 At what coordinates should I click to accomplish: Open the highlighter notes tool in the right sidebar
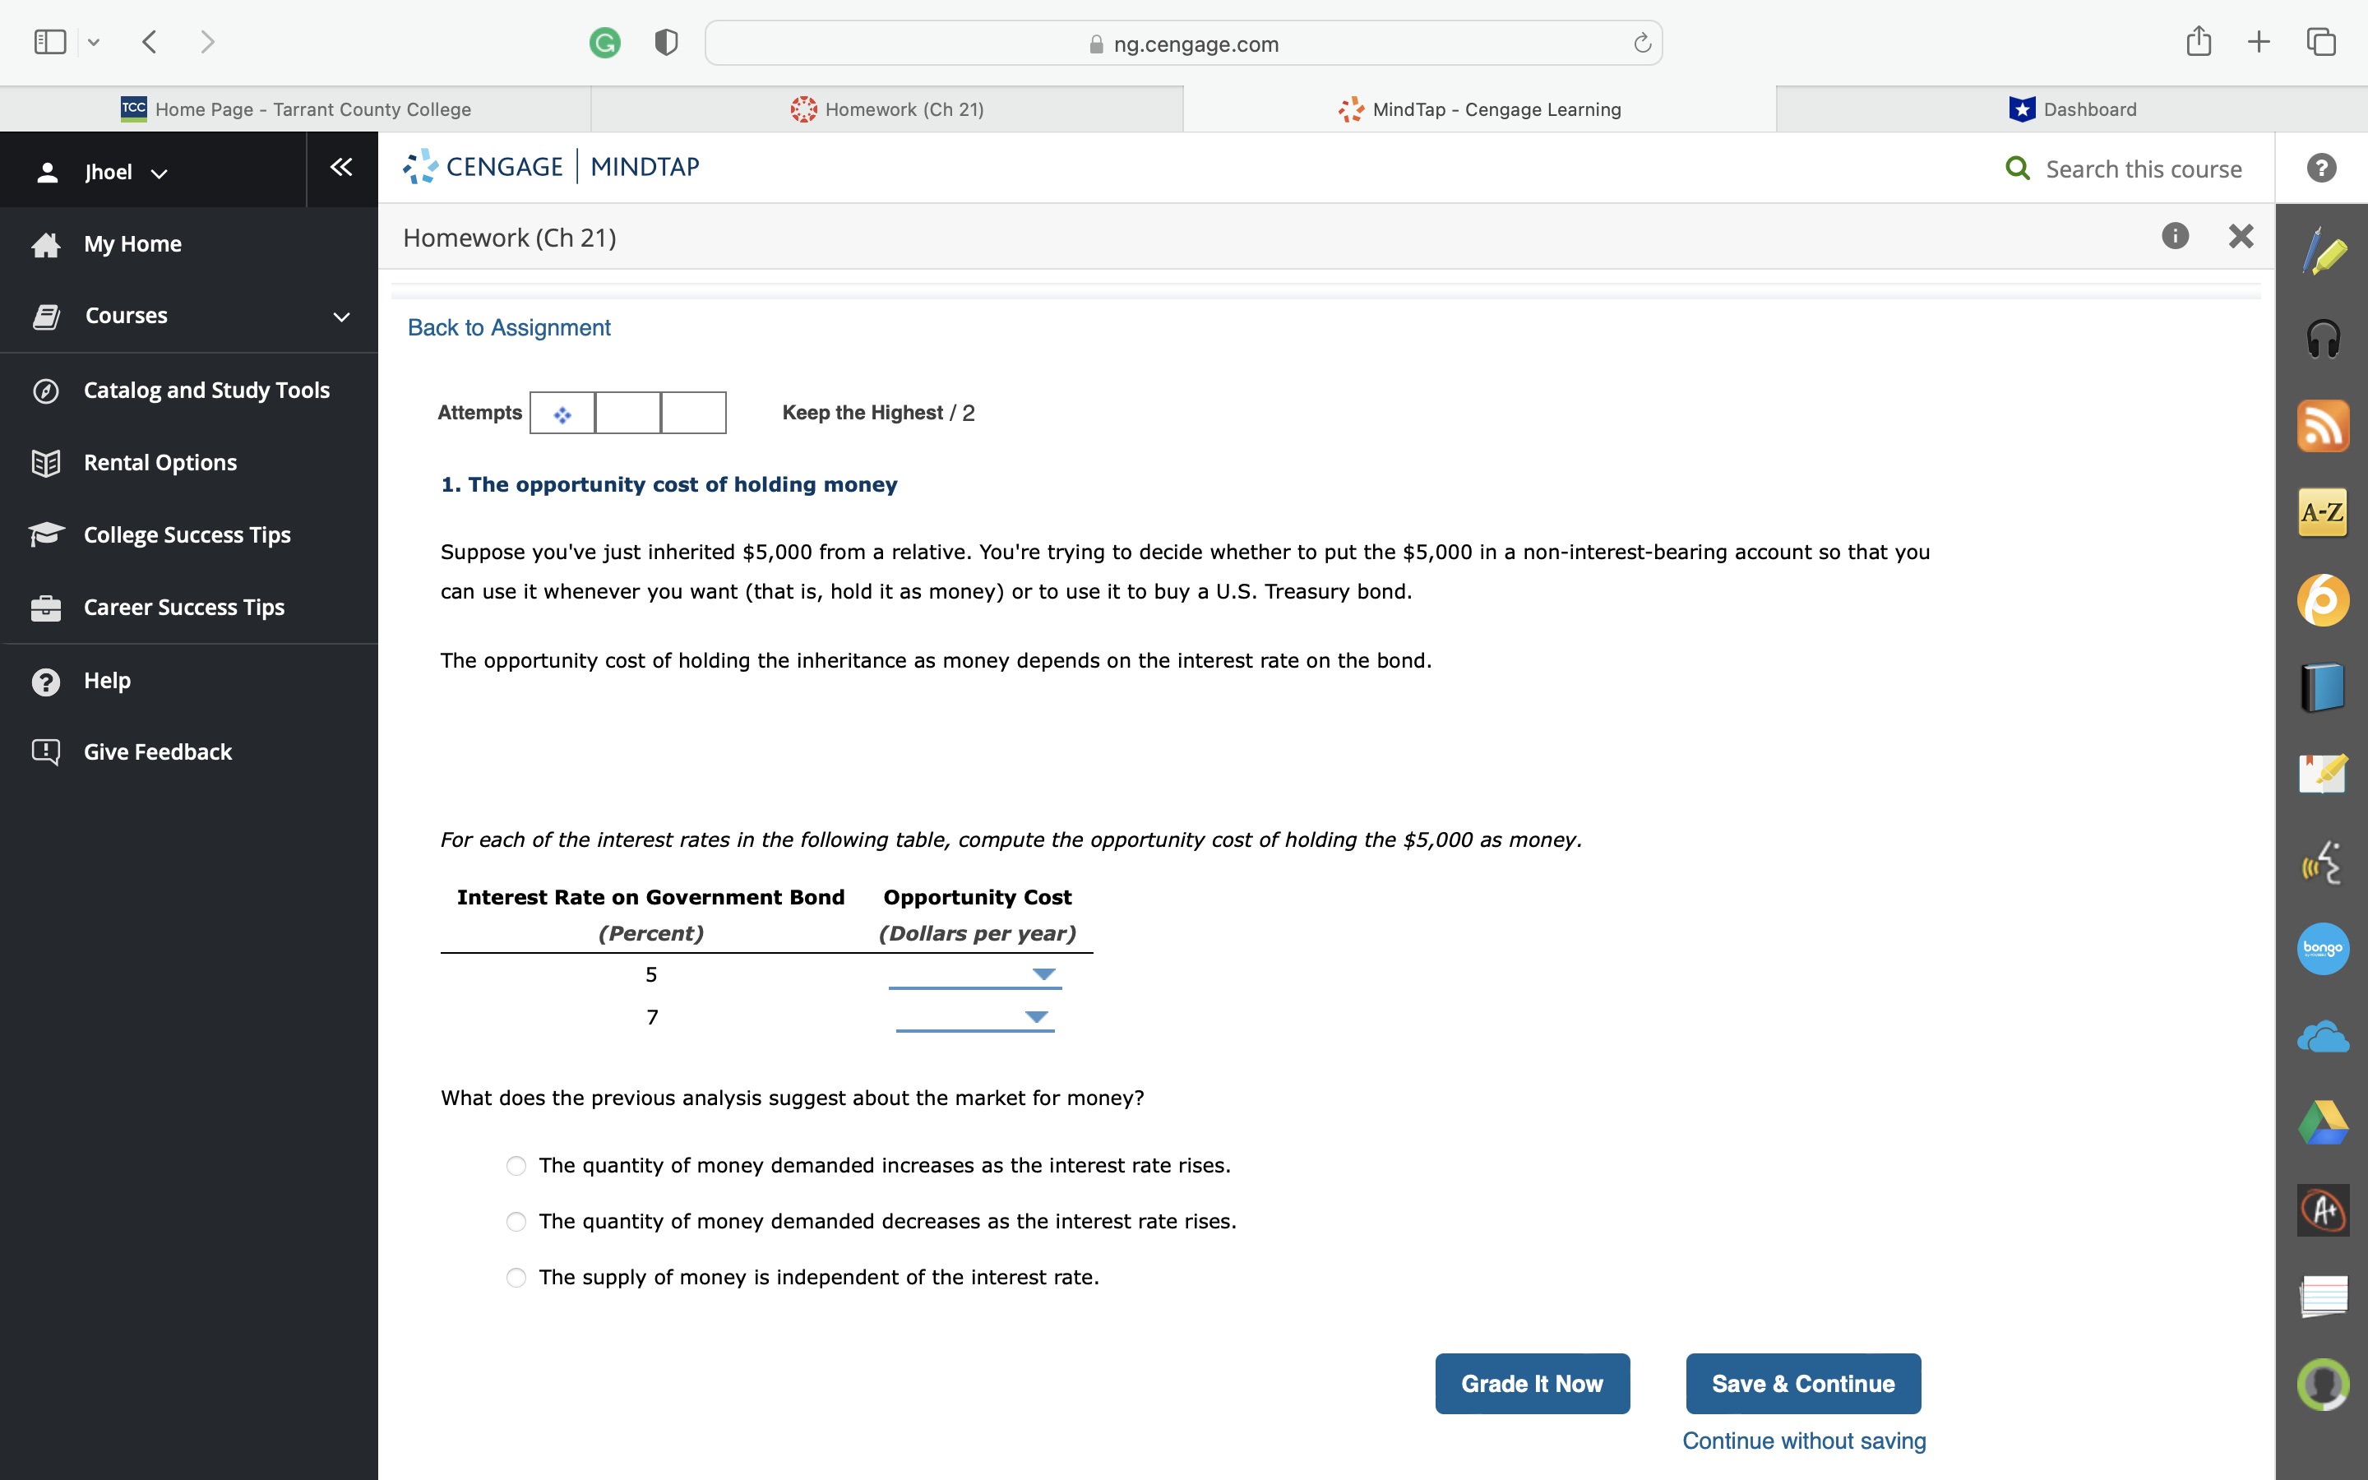2323,252
